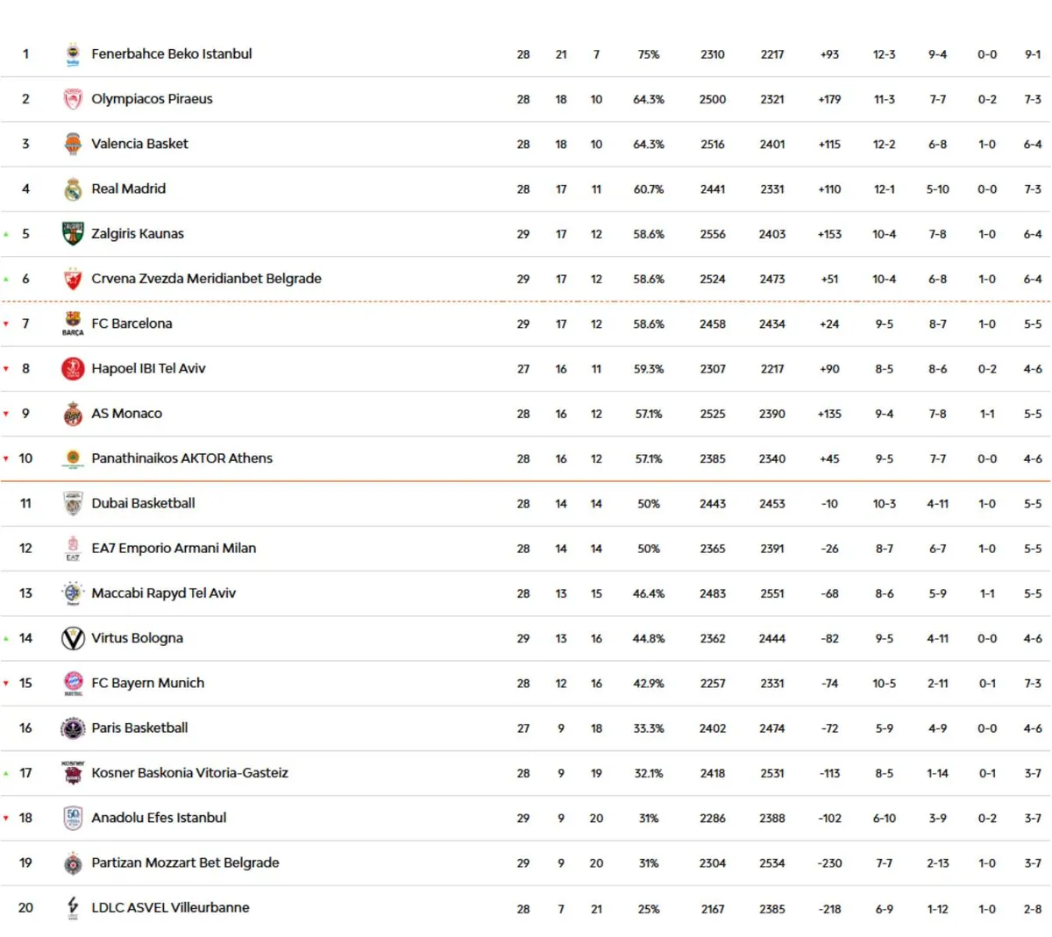The width and height of the screenshot is (1052, 937).
Task: Open EA7 Emporio Armani Milan team link
Action: pos(174,549)
